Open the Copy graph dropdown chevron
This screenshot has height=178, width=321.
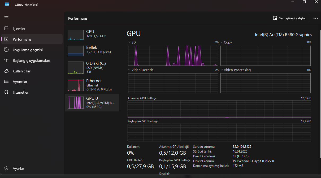point(222,42)
